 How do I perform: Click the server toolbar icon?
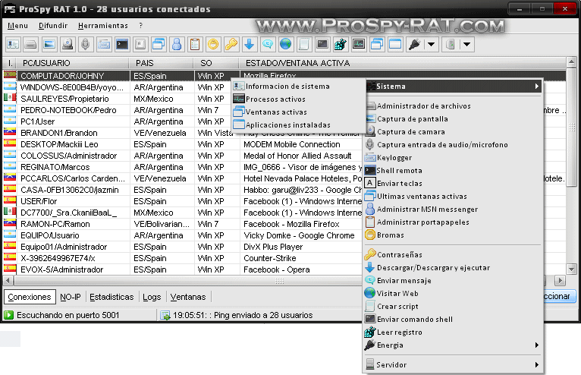(451, 45)
